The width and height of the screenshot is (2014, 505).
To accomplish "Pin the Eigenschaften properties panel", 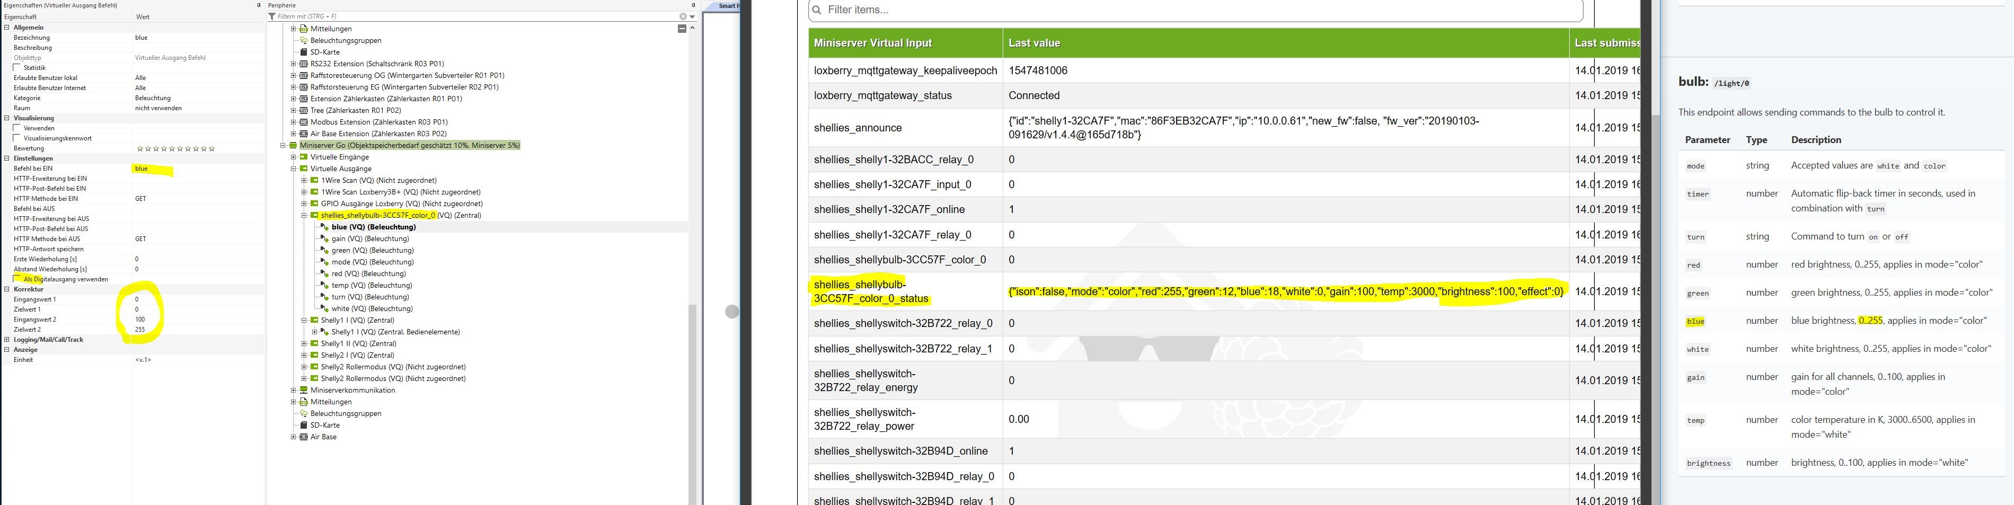I will pos(259,5).
